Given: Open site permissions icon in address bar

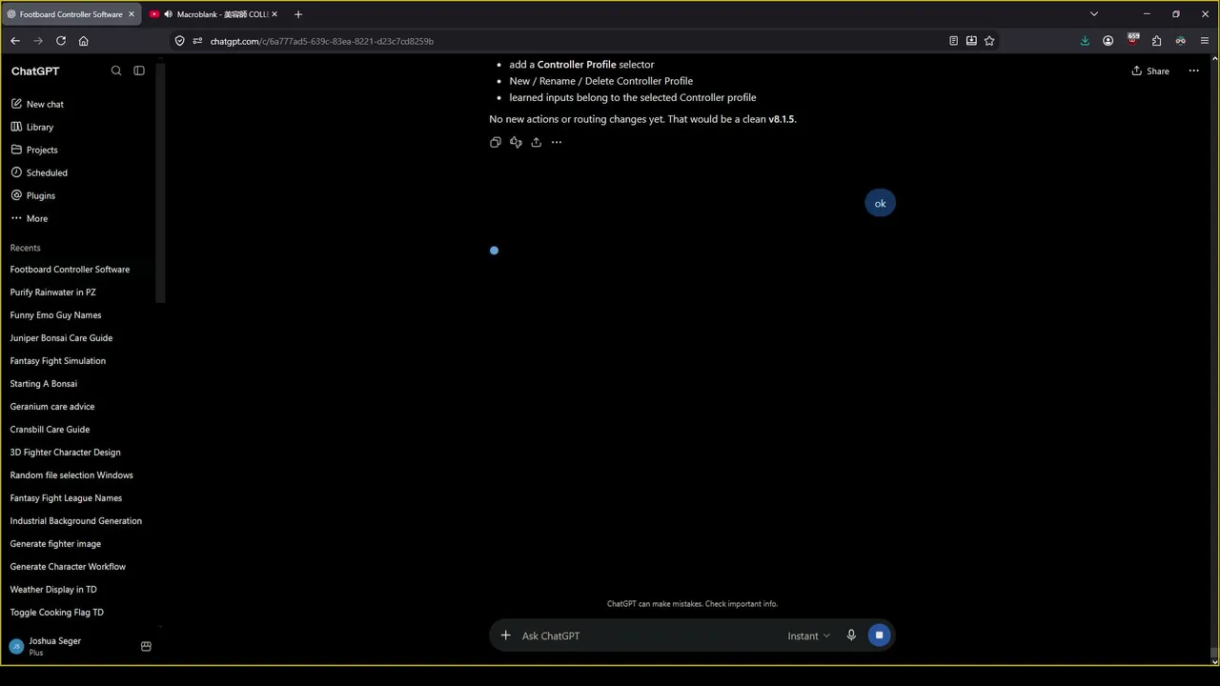Looking at the screenshot, I should tap(198, 41).
